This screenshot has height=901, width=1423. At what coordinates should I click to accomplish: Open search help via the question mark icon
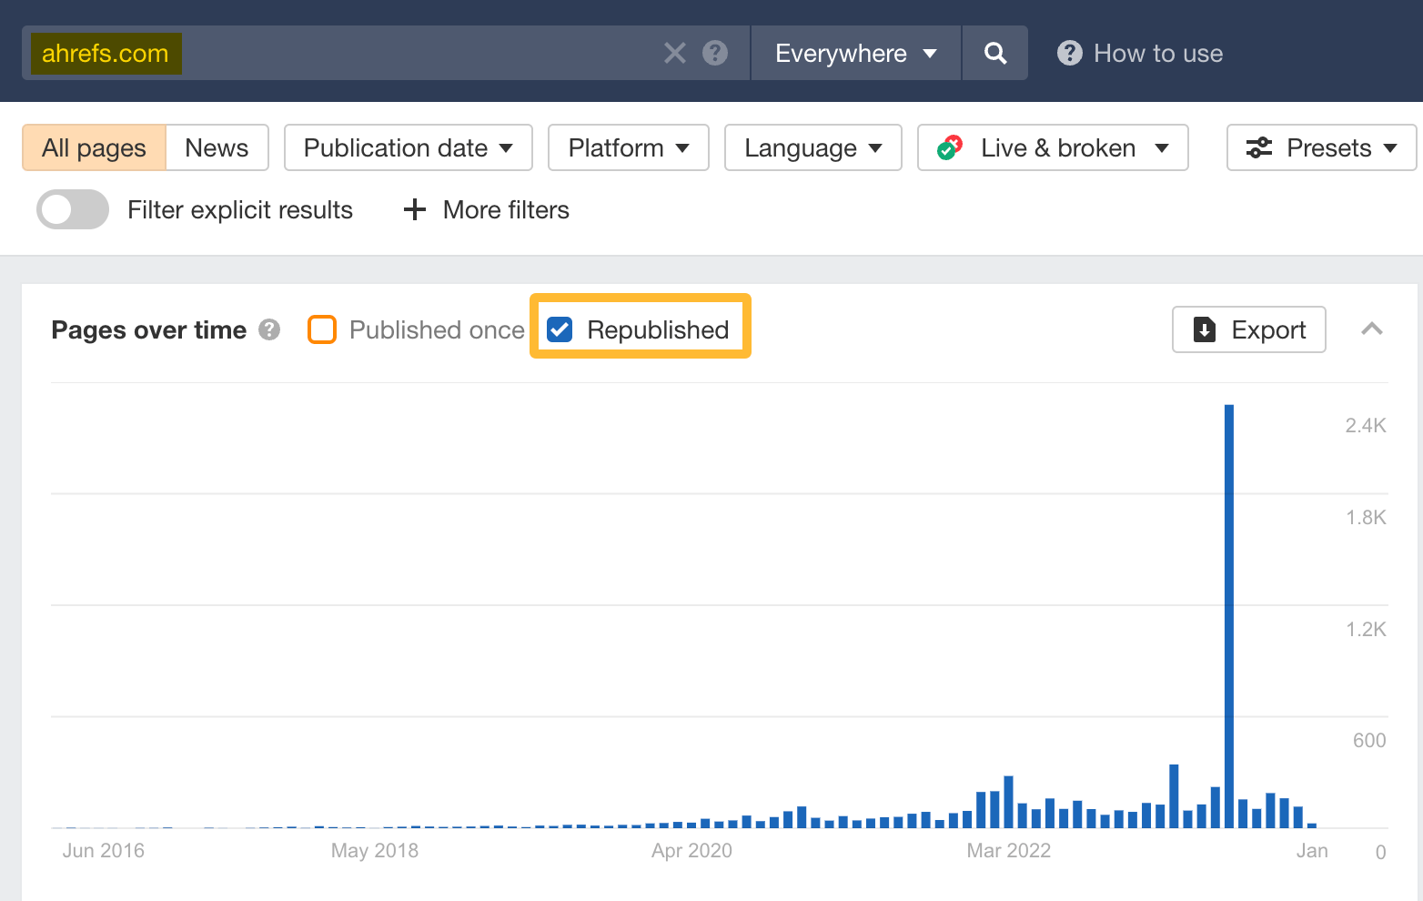point(715,53)
